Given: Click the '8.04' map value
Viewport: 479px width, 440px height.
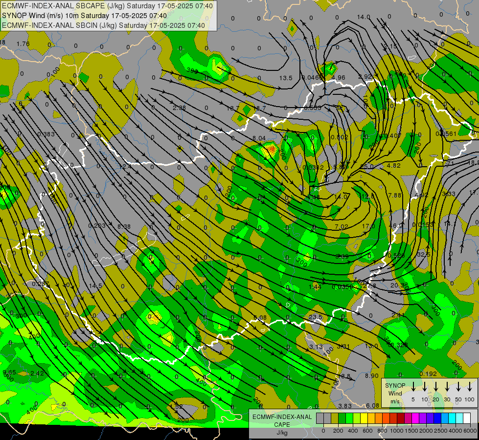Looking at the screenshot, I should 259,138.
